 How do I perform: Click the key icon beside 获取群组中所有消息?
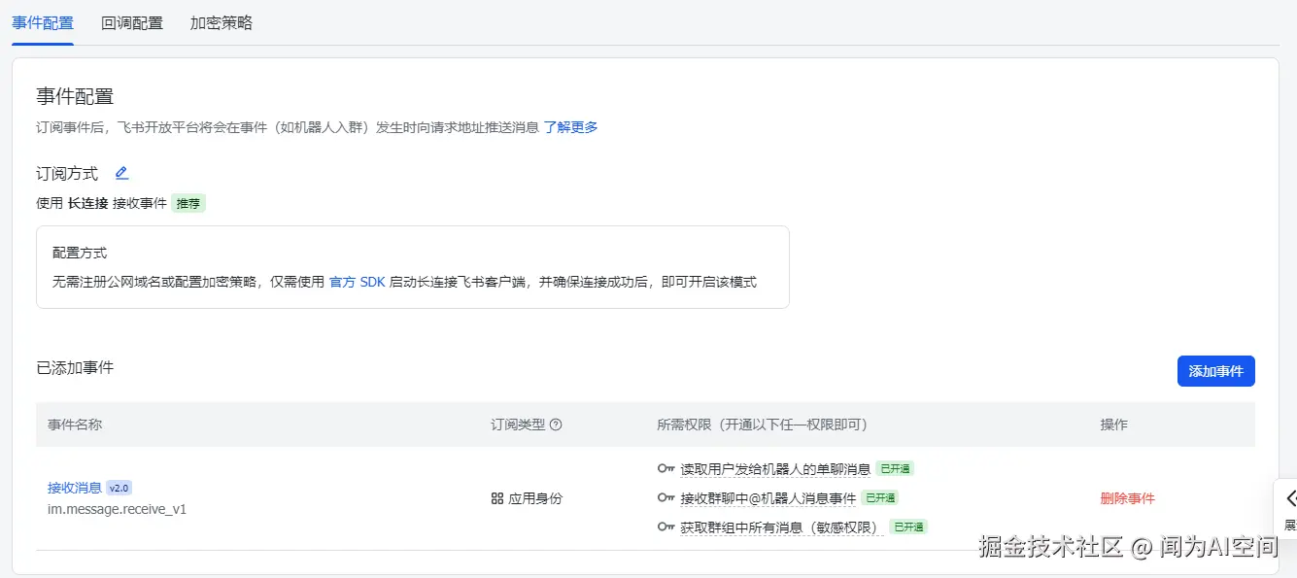tap(666, 527)
